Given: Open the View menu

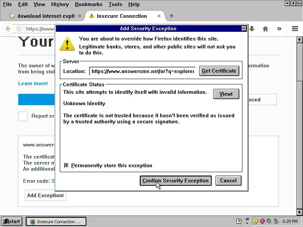Looking at the screenshot, I should pos(39,4).
